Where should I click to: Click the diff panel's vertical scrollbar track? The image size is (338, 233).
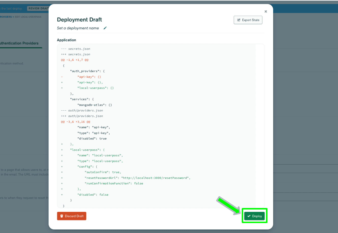(260, 125)
